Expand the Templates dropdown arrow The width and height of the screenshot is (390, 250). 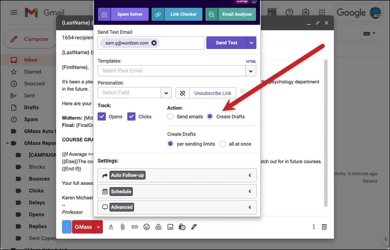pyautogui.click(x=251, y=71)
